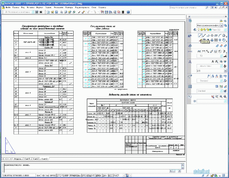The height and width of the screenshot is (178, 229).
Task: Select the Circle tool in the dashboard
Action: 224,35
